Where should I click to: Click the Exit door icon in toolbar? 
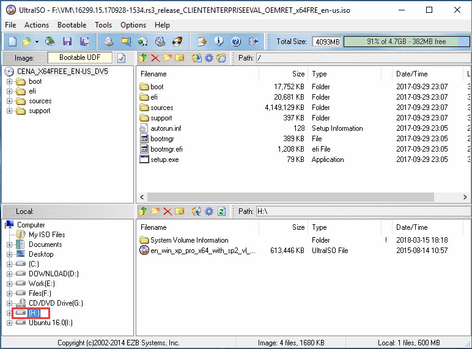pyautogui.click(x=254, y=42)
